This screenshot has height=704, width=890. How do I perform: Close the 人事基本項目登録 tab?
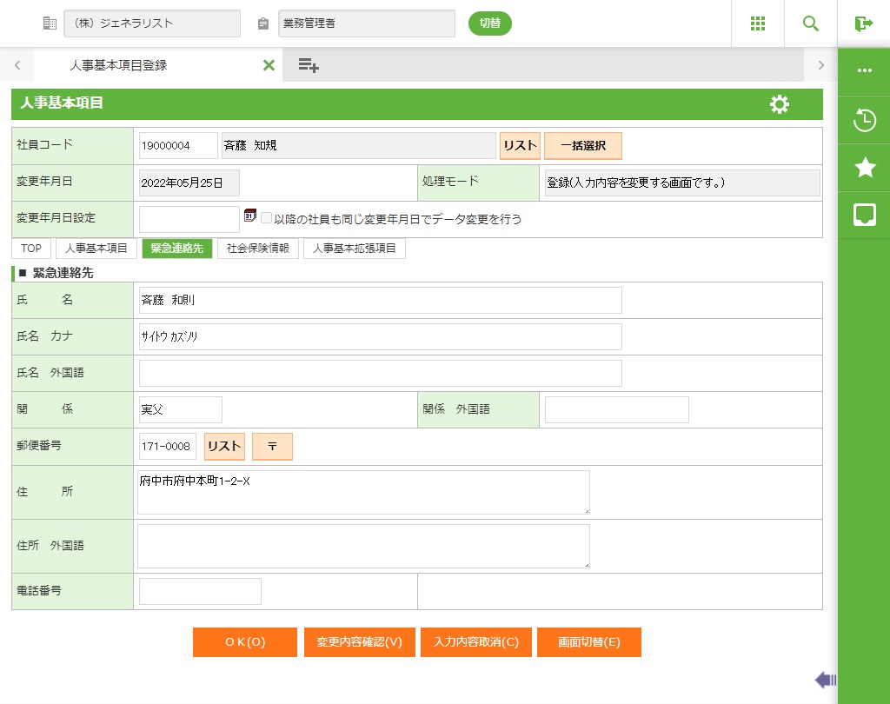[269, 65]
